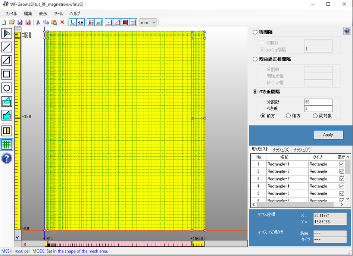353x256 pixels.
Task: Open the ヘルプ menu
Action: [75, 13]
